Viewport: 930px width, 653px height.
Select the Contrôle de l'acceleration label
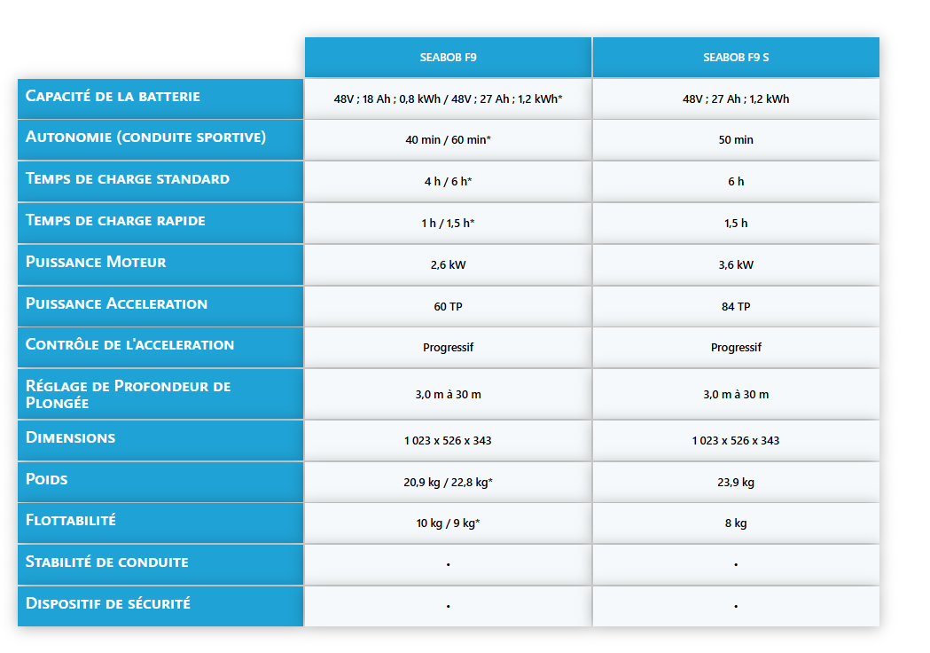point(129,345)
